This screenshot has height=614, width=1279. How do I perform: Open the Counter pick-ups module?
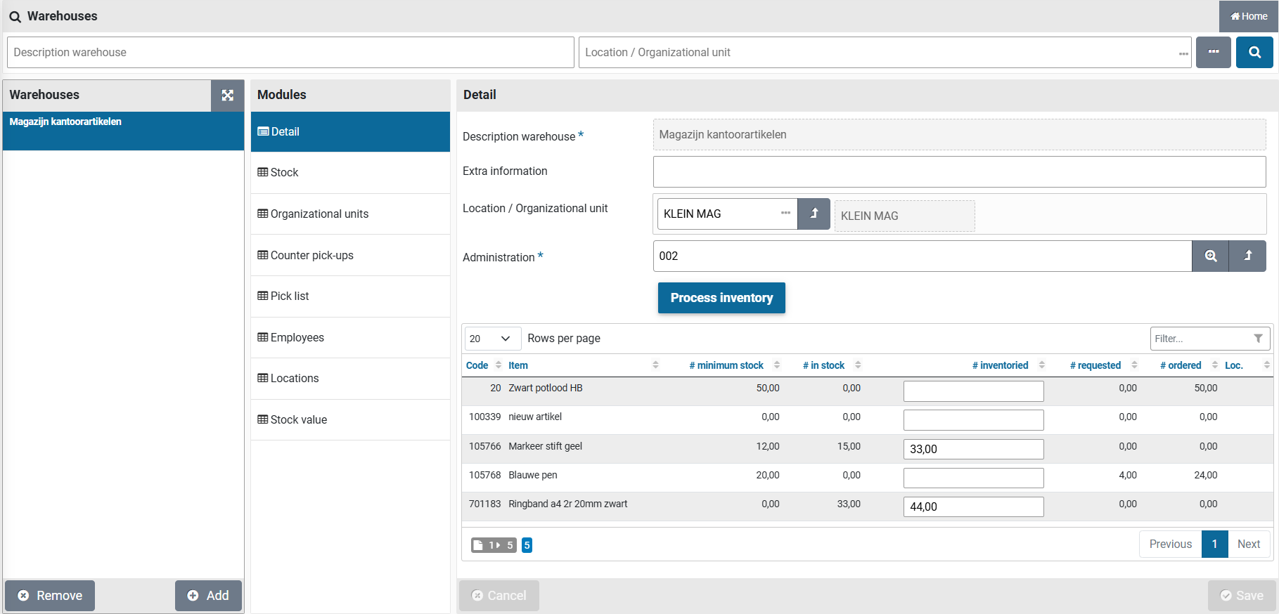pyautogui.click(x=311, y=256)
